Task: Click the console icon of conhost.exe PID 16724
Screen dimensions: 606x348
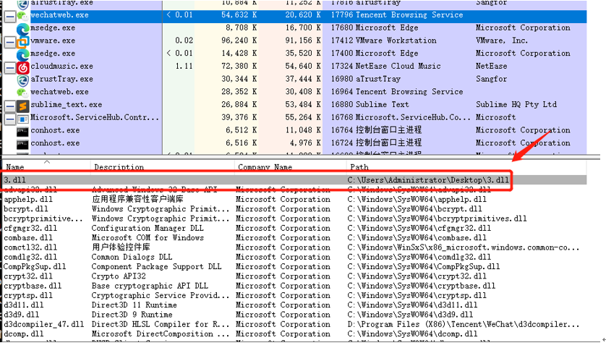Action: tap(22, 144)
